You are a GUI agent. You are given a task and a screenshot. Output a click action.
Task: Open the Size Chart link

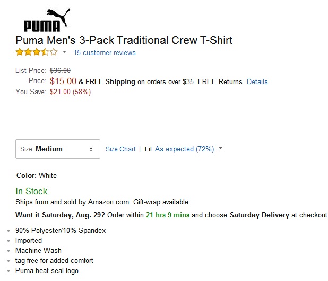pos(120,149)
